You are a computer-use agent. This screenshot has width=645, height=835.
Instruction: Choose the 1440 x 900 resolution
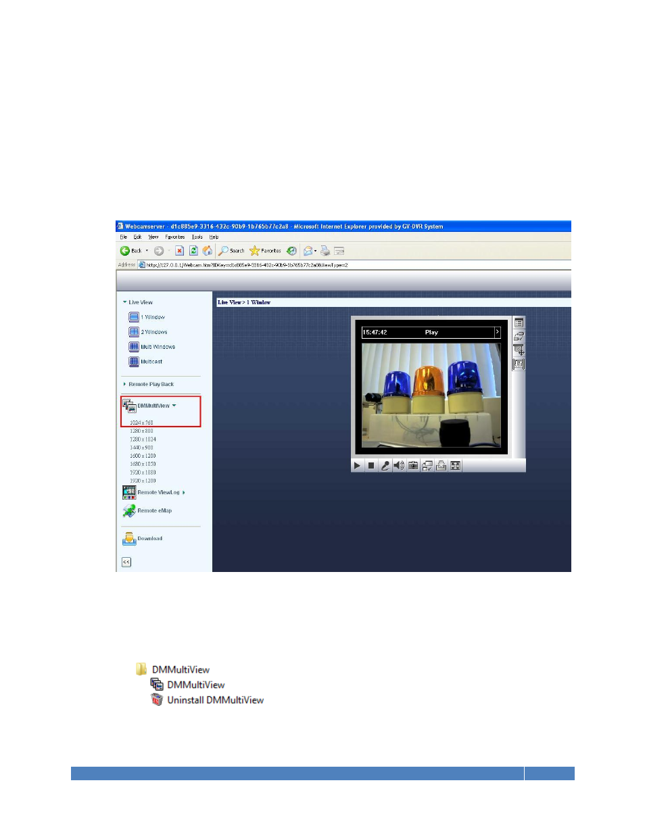click(141, 448)
